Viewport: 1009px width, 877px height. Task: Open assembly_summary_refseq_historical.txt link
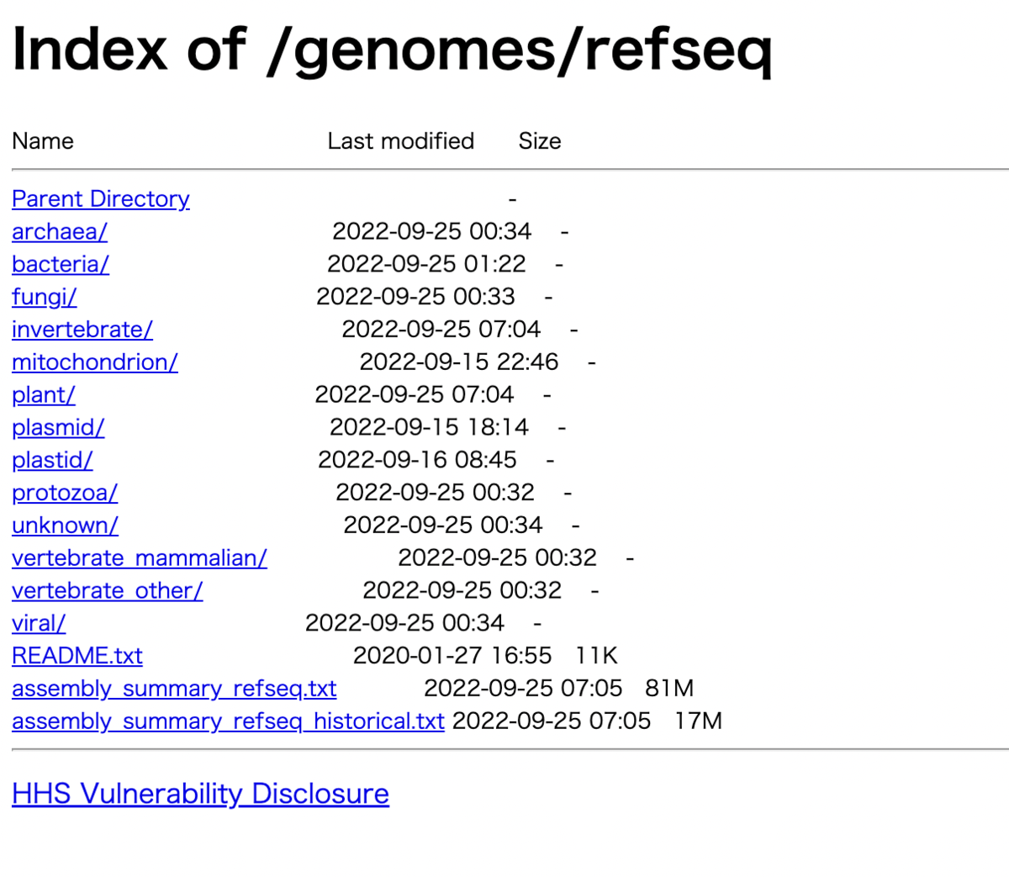[x=228, y=721]
